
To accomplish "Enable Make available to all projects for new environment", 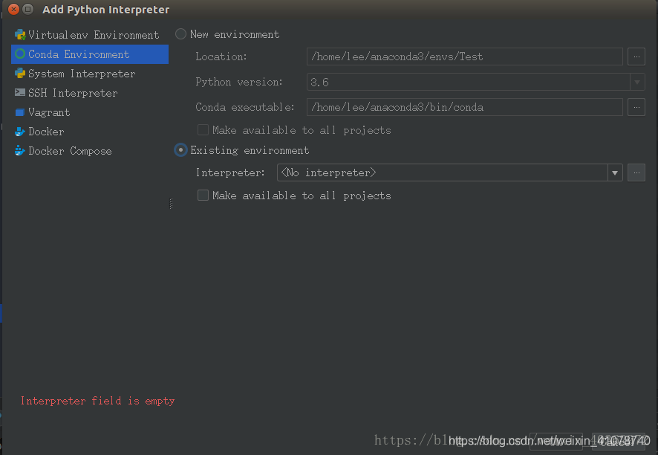I will 203,129.
